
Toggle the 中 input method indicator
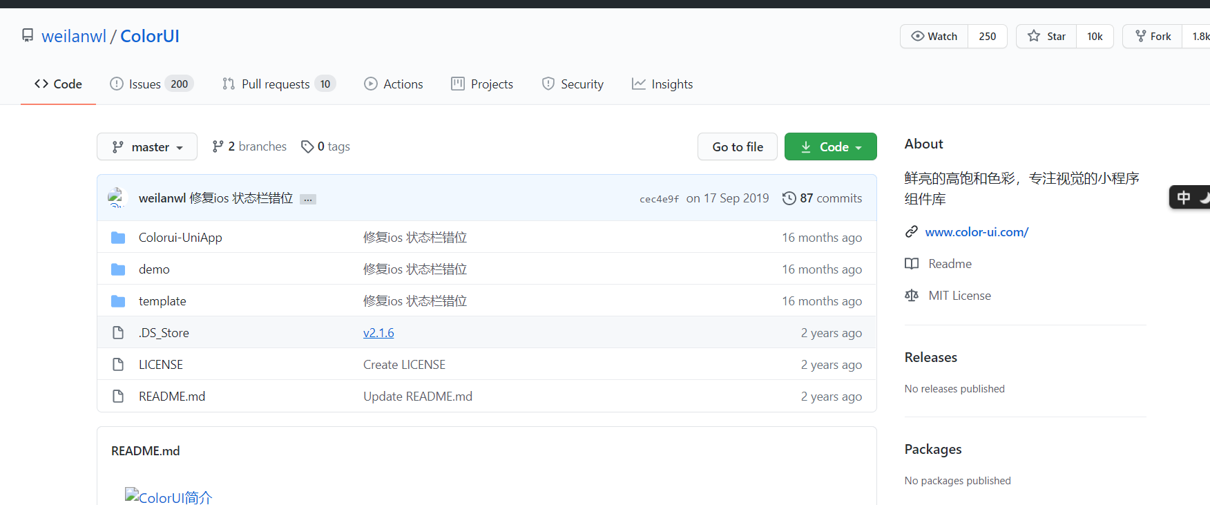click(x=1184, y=198)
